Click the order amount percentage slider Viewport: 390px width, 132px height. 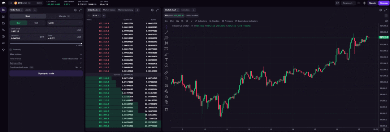tap(46, 43)
